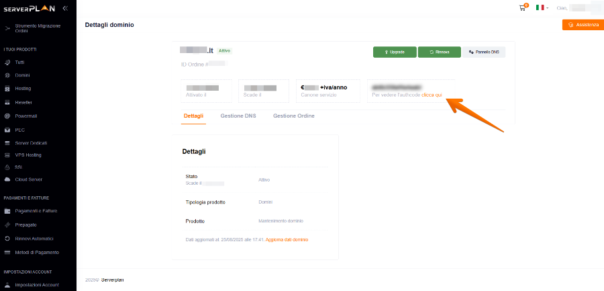Image resolution: width=604 pixels, height=291 pixels.
Task: Click the Powermail at-sign icon
Action: 7,116
